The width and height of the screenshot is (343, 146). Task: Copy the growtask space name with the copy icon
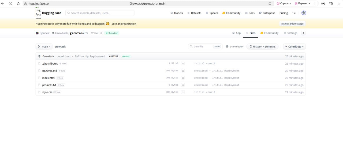tap(87, 33)
